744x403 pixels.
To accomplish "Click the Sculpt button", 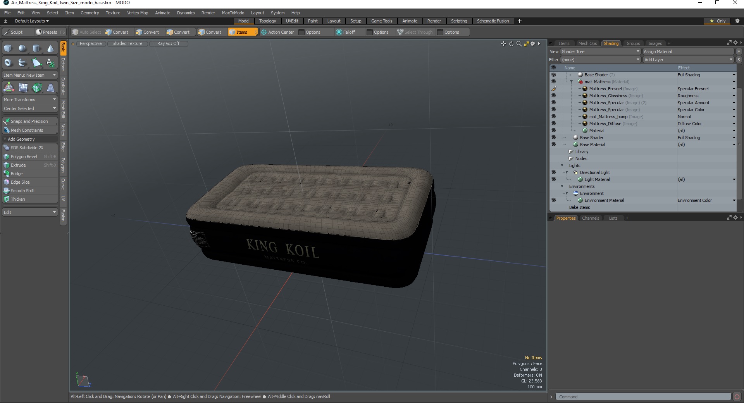I will click(x=17, y=32).
